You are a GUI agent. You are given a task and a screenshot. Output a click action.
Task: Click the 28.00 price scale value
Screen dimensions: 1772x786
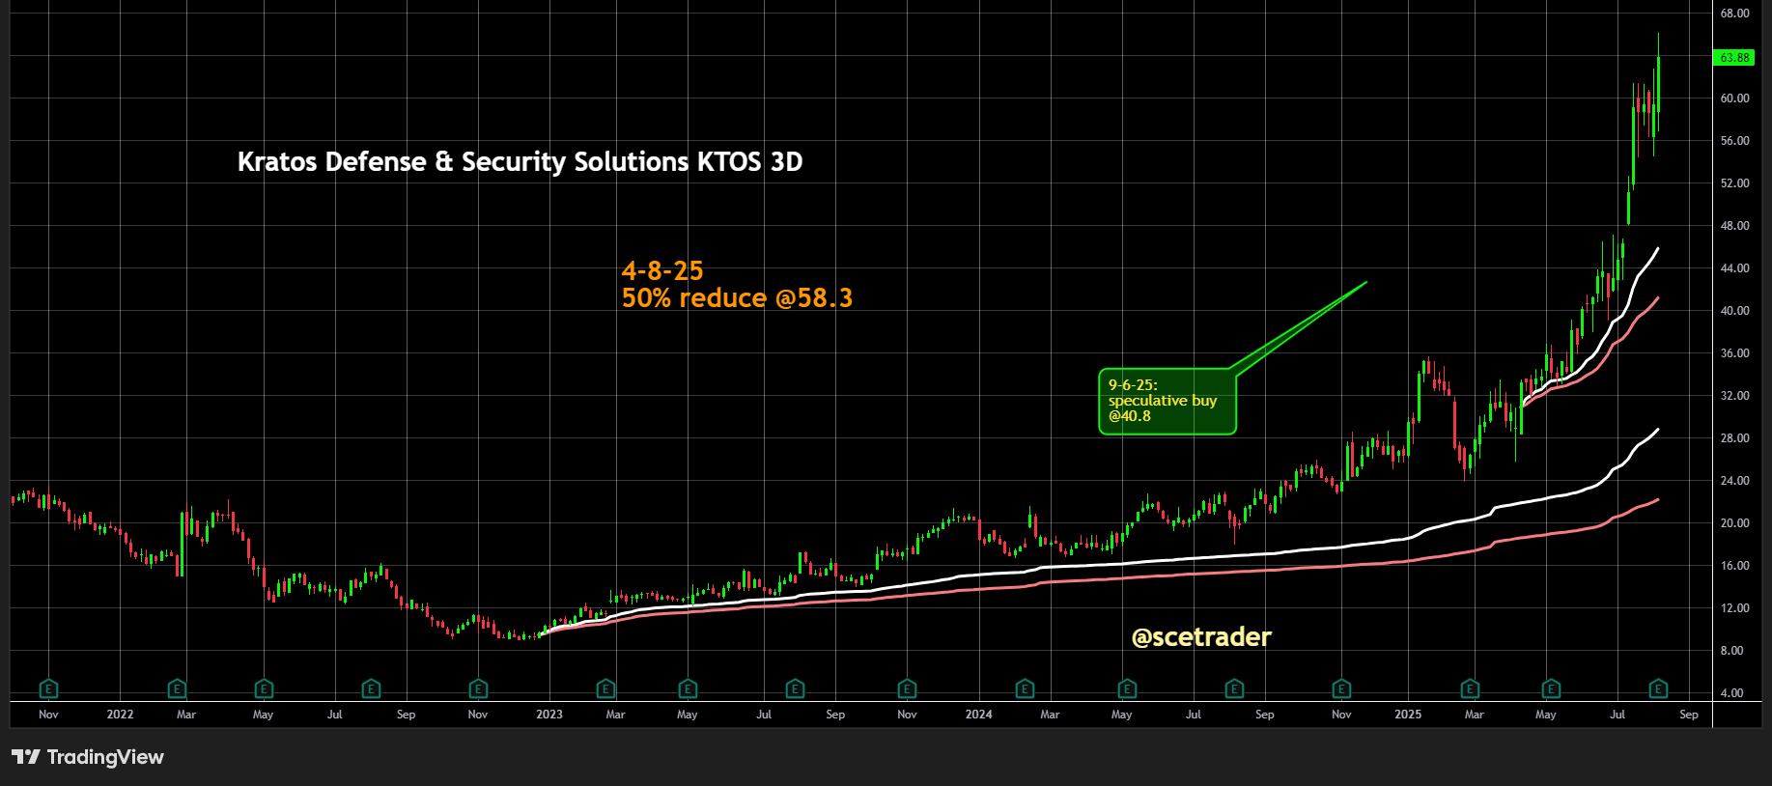pos(1734,438)
